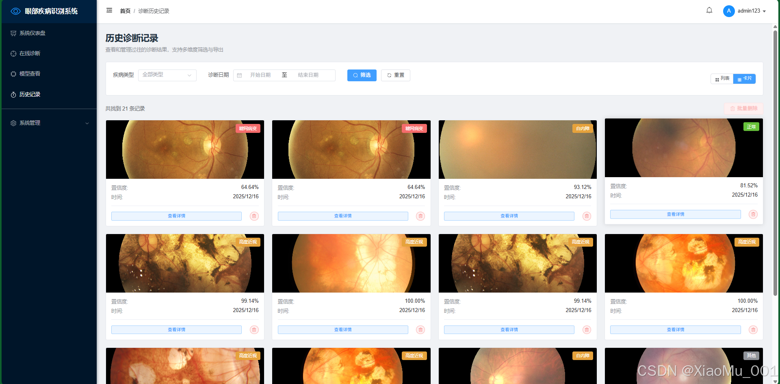
Task: Click 开始日期 date field
Action: tap(260, 75)
